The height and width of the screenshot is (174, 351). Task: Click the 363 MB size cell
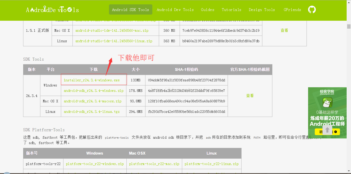(x=169, y=41)
